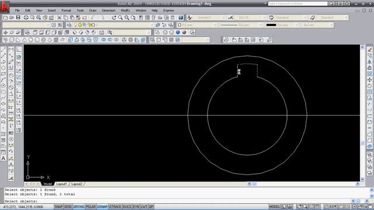Toggle QP quick properties in status bar
This screenshot has width=374, height=210.
click(x=151, y=206)
